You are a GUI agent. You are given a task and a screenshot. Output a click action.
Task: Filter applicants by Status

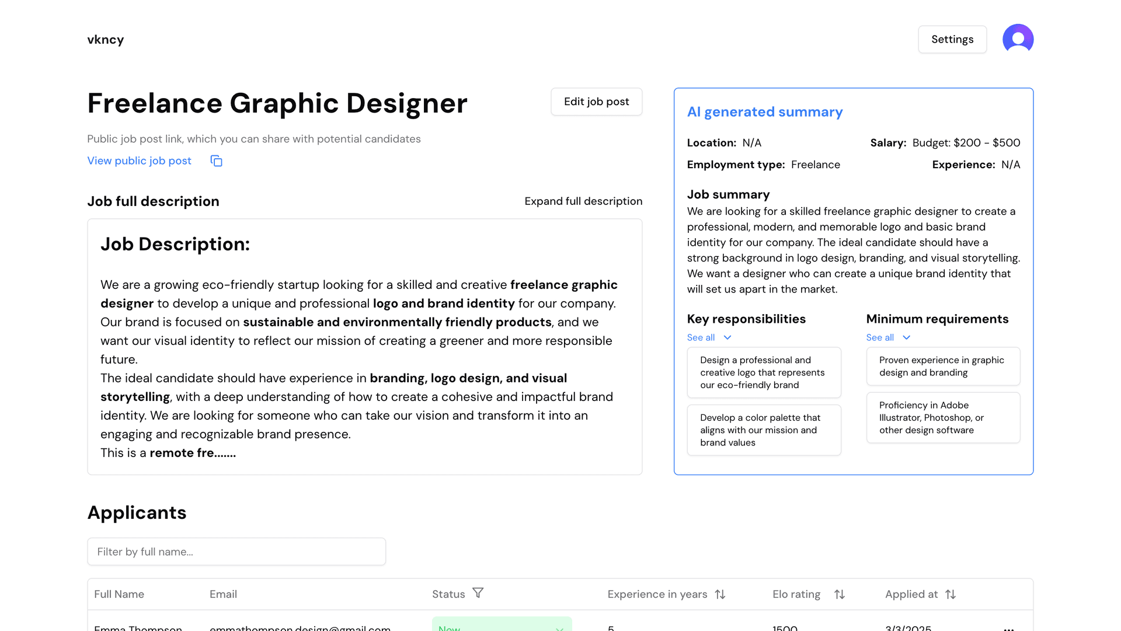pos(478,593)
